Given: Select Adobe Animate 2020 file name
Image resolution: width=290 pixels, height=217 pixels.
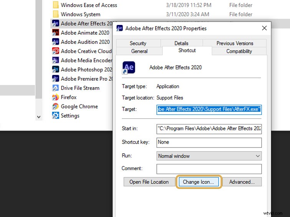Looking at the screenshot, I should [85, 33].
